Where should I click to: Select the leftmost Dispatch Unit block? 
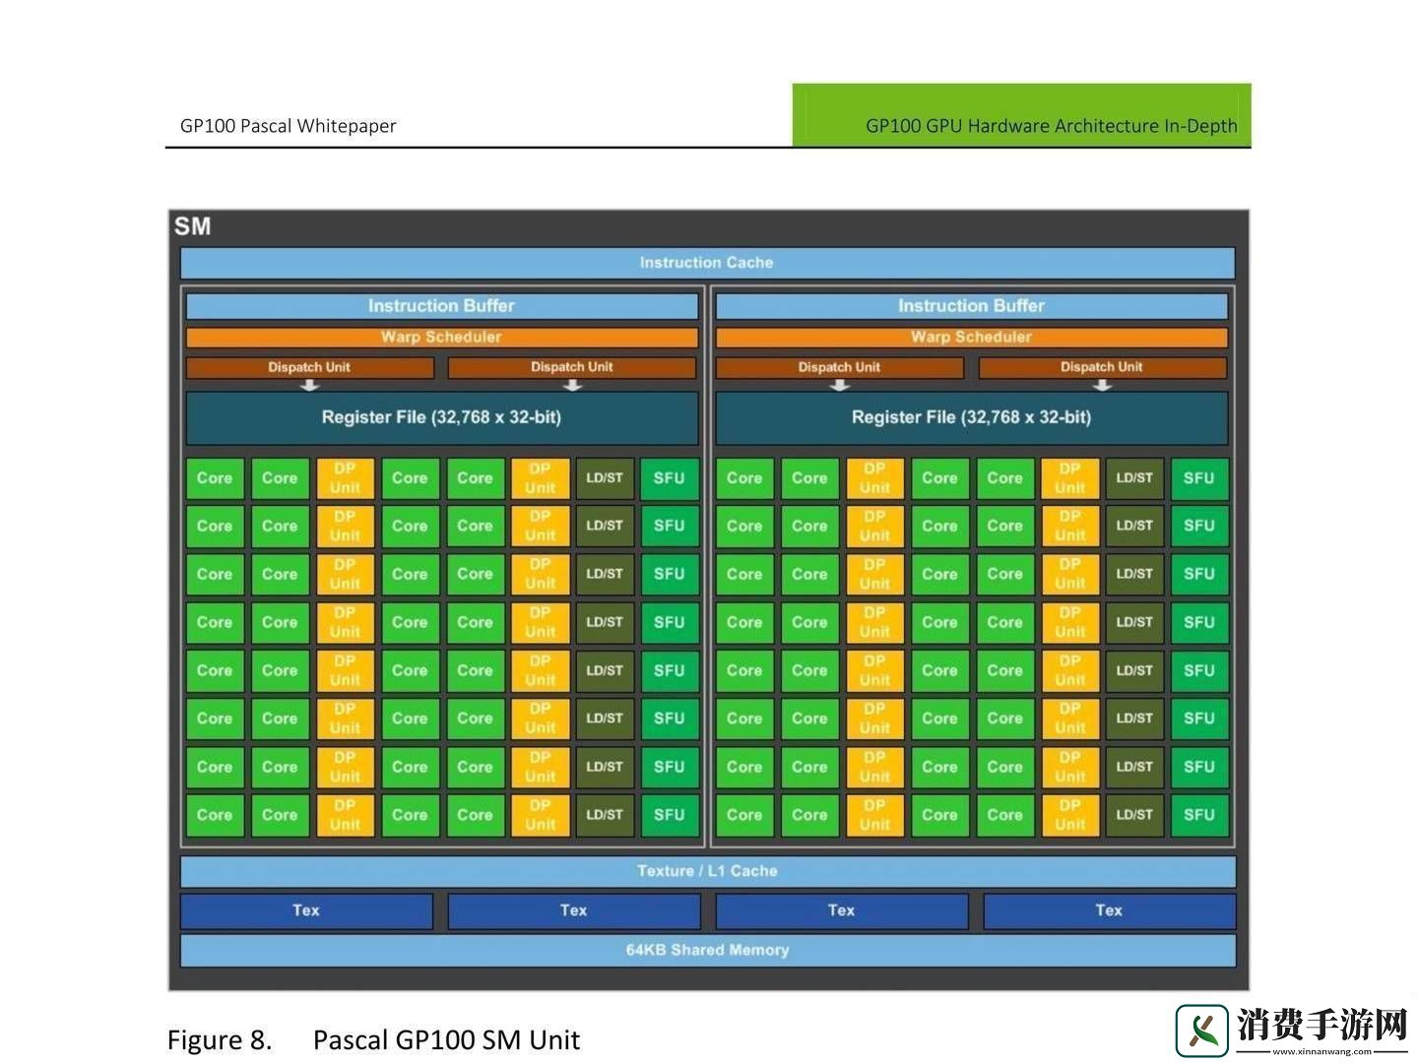[309, 367]
